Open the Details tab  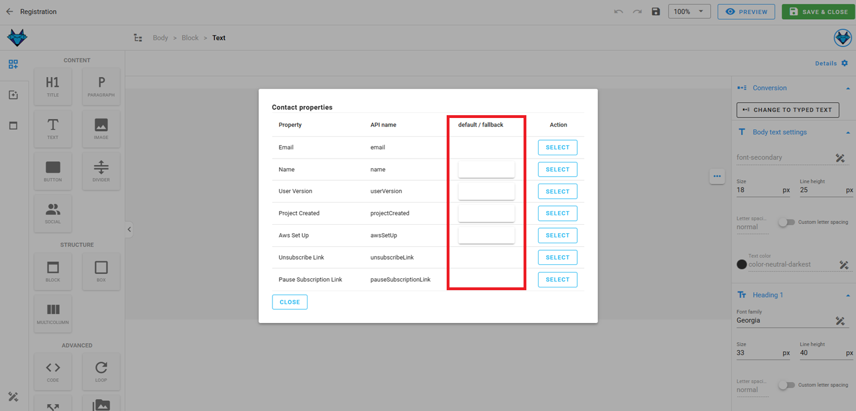(x=826, y=63)
